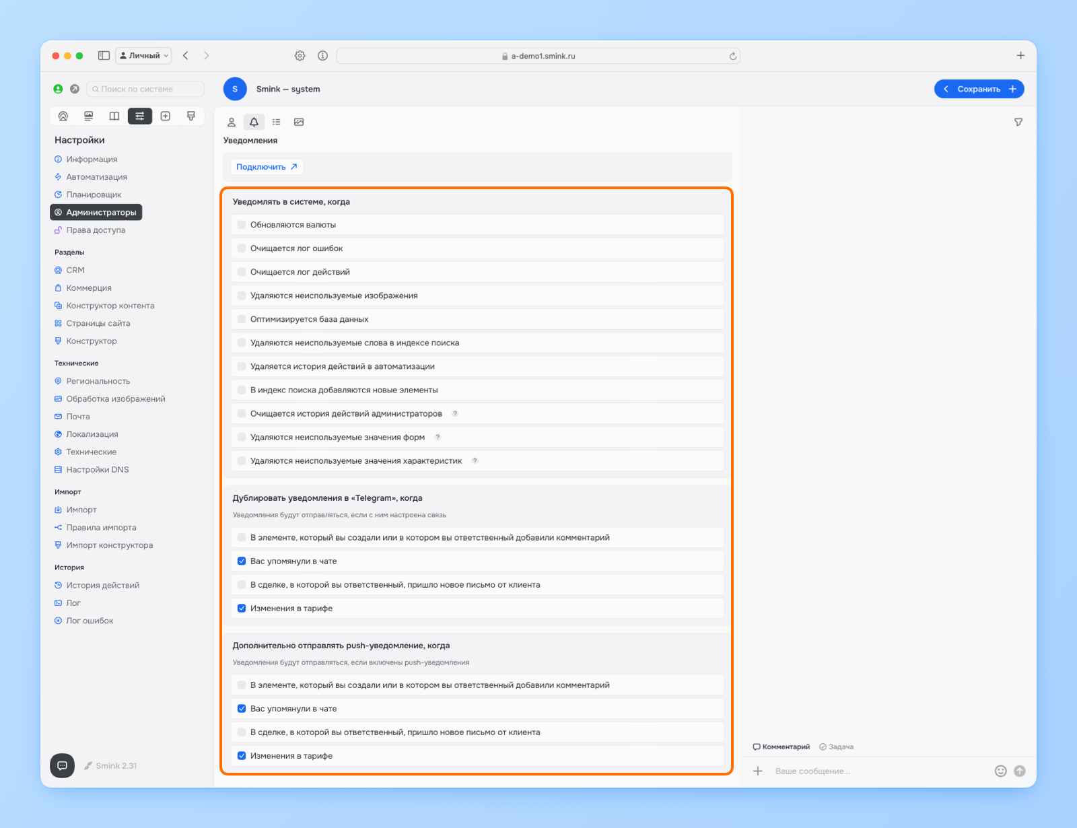Uncheck Изменения в тарифе under Telegram
Screen dimensions: 1077x828
tap(242, 608)
